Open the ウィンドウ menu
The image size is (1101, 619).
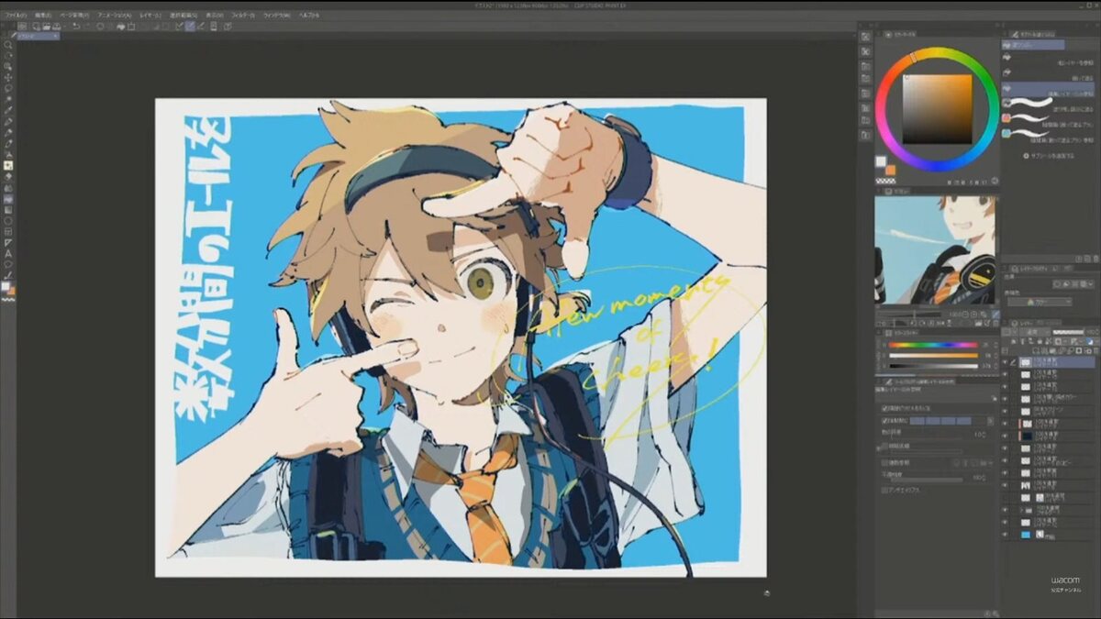coord(275,16)
